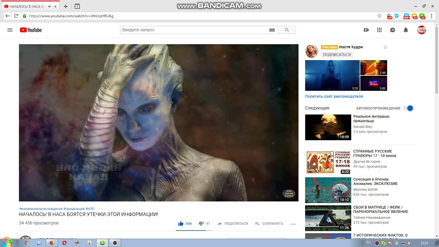Click the search magnifier button
Viewport: 439px width, 247px height.
tap(287, 30)
